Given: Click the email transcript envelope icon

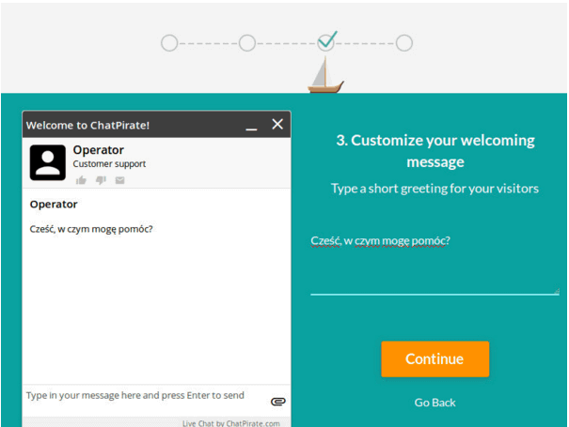Looking at the screenshot, I should coord(119,180).
